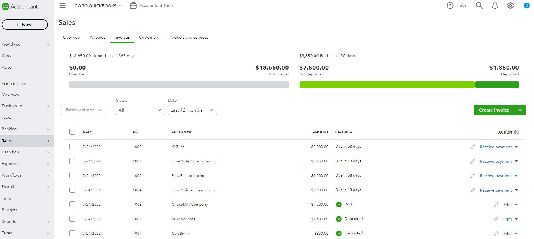Select the invoice 1003 ChocoMilk checkbox
The width and height of the screenshot is (534, 239).
point(72,204)
